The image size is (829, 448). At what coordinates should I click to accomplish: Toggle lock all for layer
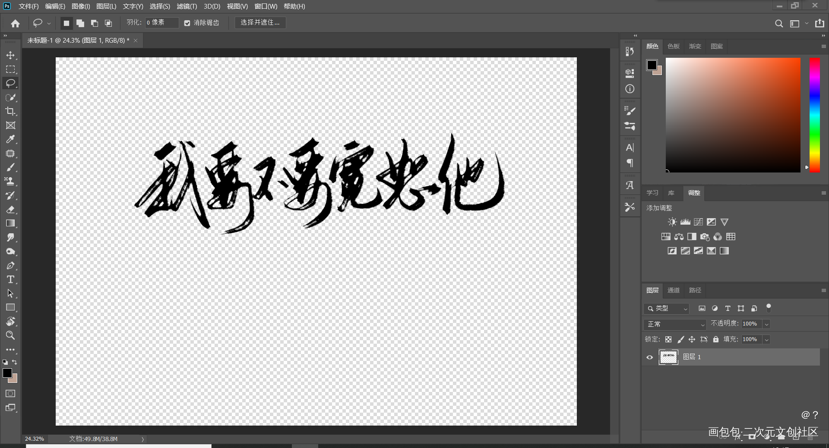click(716, 339)
